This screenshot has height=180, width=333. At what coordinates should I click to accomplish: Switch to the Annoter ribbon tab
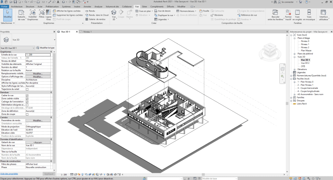pyautogui.click(x=87, y=7)
